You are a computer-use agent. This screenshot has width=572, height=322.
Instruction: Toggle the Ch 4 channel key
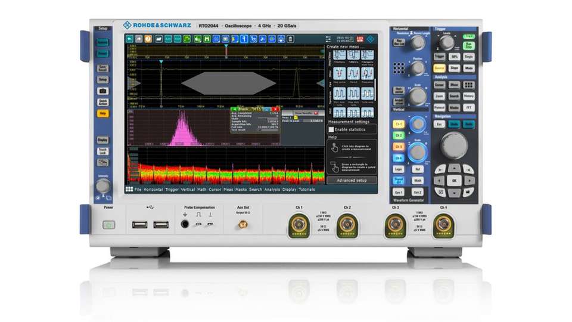[x=399, y=158]
